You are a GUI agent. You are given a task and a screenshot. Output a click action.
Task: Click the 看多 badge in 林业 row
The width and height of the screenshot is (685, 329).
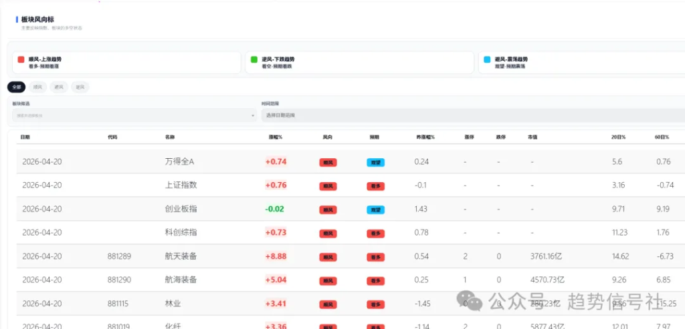(x=375, y=304)
